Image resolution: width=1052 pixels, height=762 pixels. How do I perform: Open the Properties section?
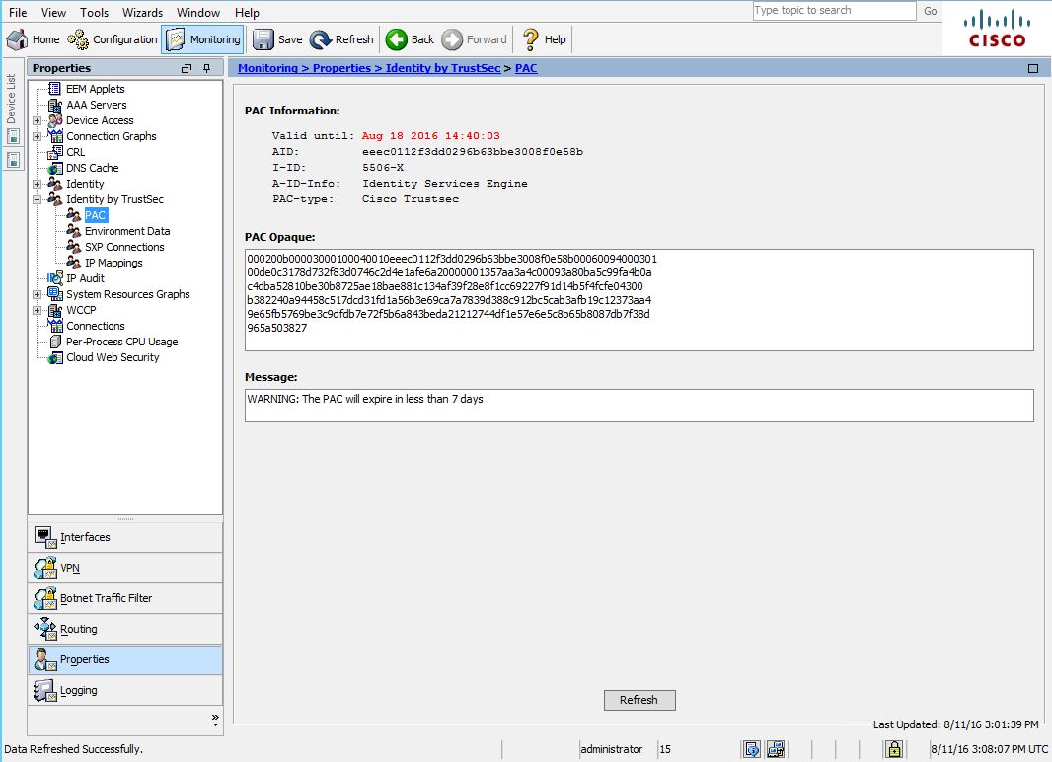(x=125, y=660)
